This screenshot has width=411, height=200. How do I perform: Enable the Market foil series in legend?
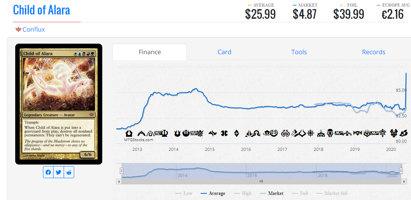[x=332, y=193]
